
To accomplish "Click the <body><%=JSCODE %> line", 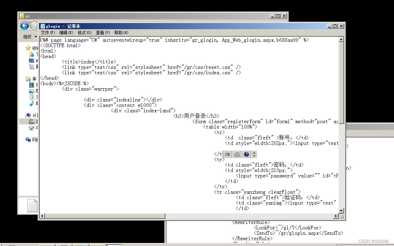I will 65,83.
